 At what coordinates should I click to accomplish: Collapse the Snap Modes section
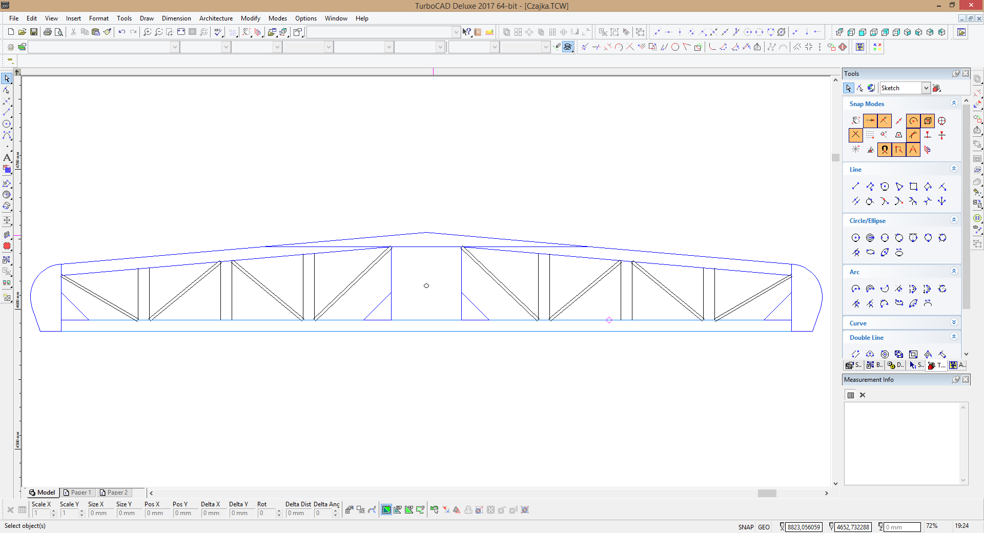954,104
